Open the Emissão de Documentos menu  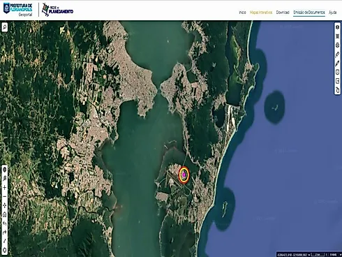(309, 13)
